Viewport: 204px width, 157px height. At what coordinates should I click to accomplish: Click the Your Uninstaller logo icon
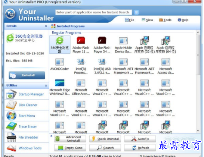coord(10,14)
